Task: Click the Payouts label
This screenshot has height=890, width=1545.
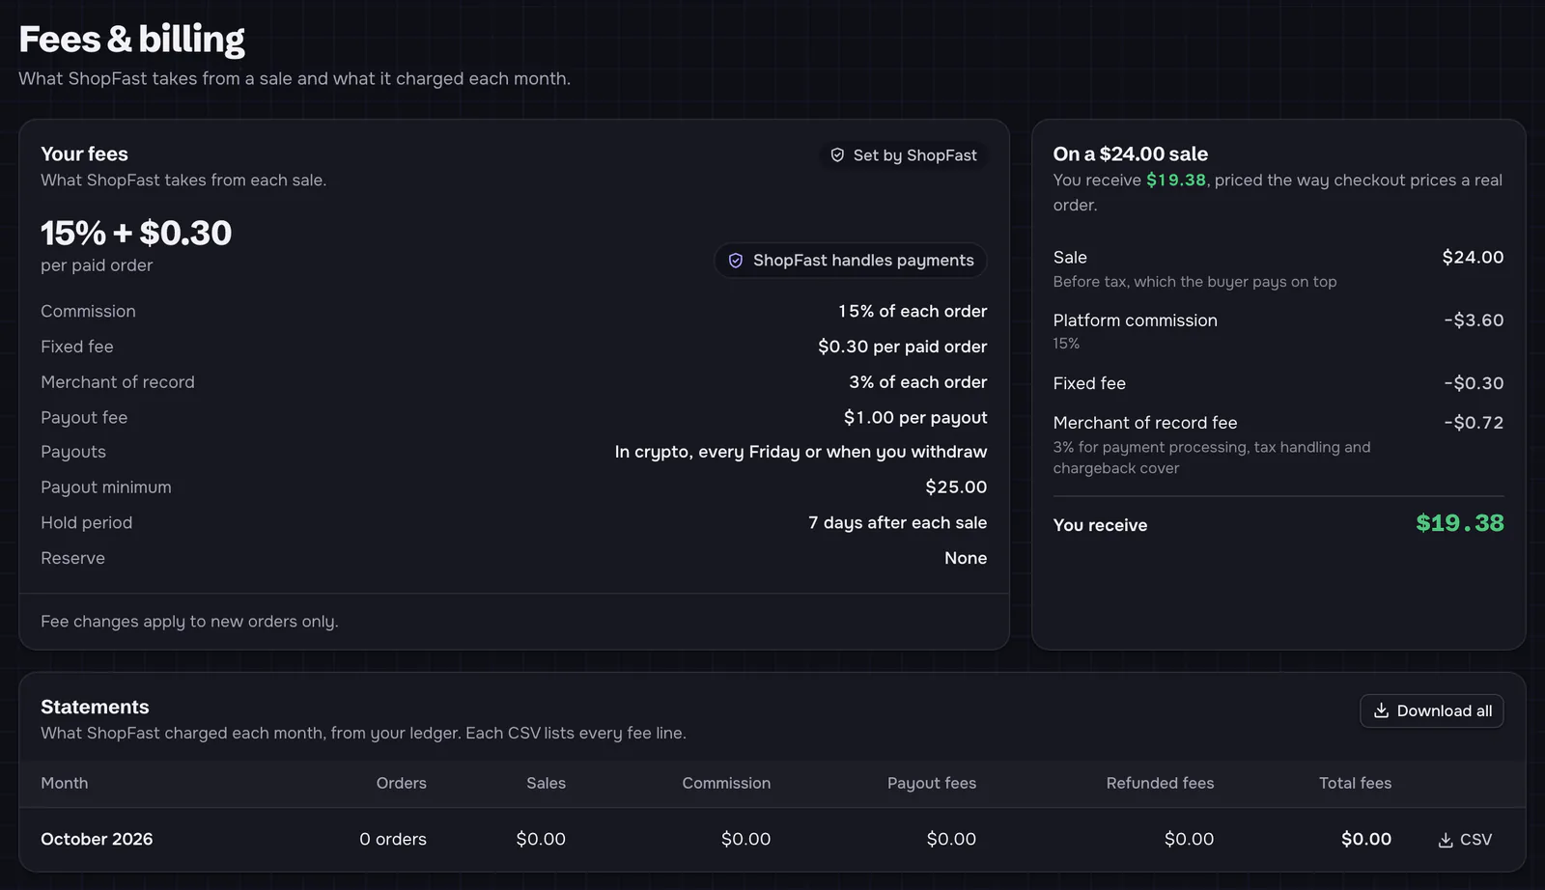Action: point(73,452)
